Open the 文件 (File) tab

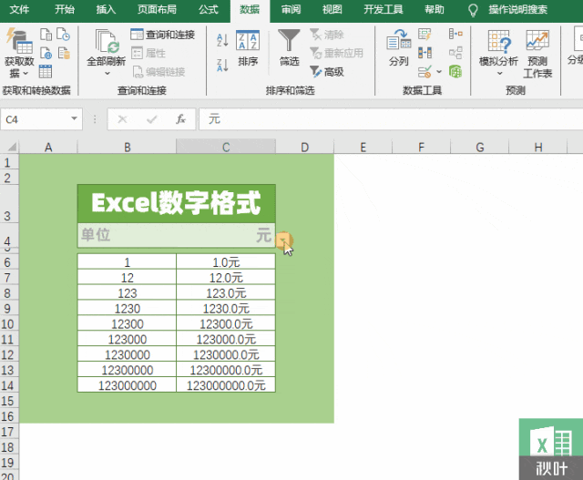click(19, 9)
